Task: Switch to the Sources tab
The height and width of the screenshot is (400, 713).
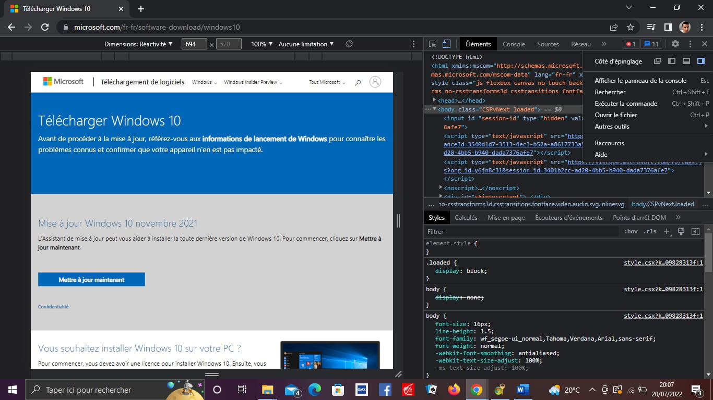Action: pos(548,44)
